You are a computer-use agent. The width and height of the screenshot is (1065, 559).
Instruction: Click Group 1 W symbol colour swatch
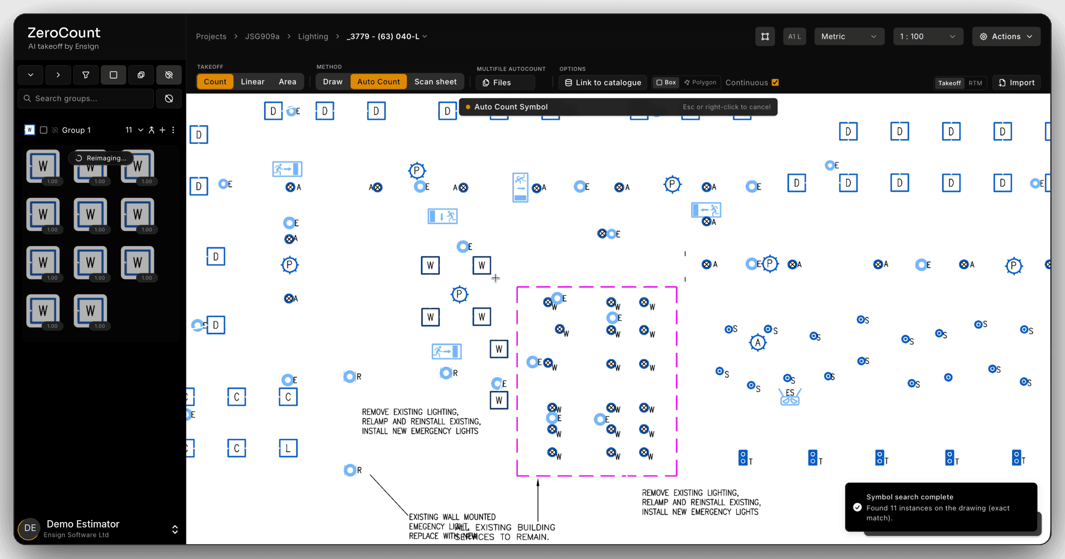(30, 130)
